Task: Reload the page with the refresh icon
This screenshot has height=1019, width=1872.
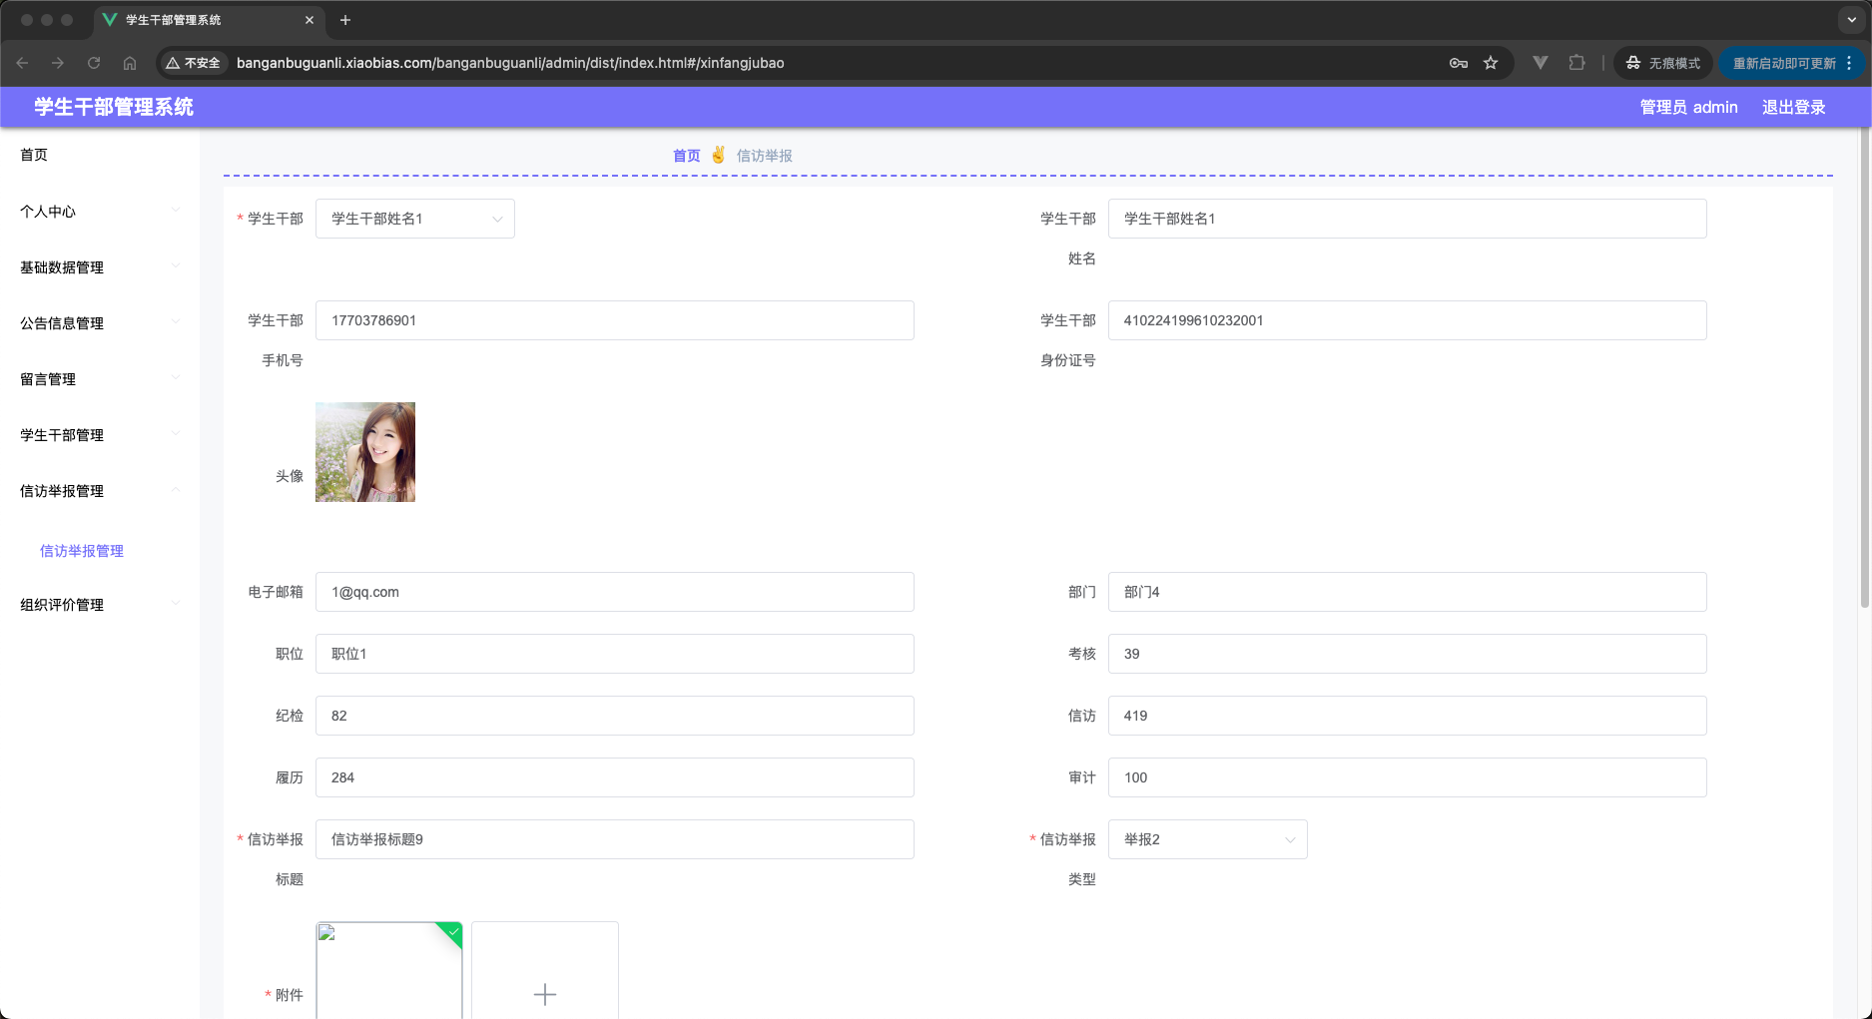Action: [94, 63]
